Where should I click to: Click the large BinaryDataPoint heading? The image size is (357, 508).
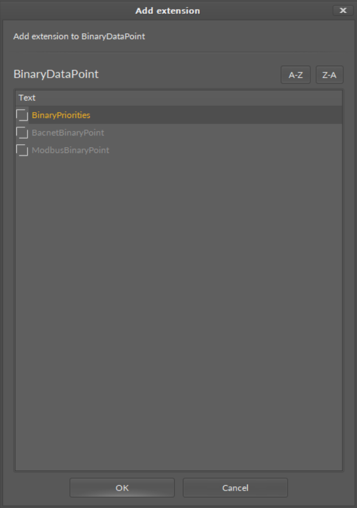coord(56,75)
